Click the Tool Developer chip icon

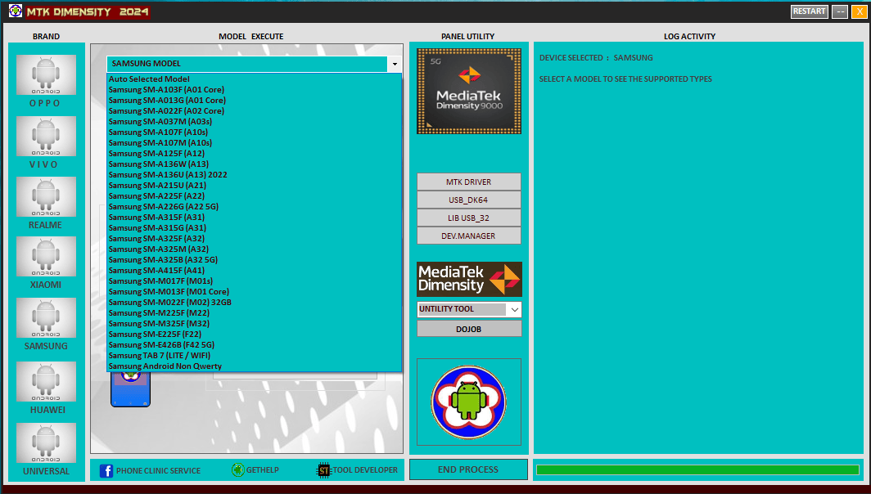pyautogui.click(x=323, y=470)
